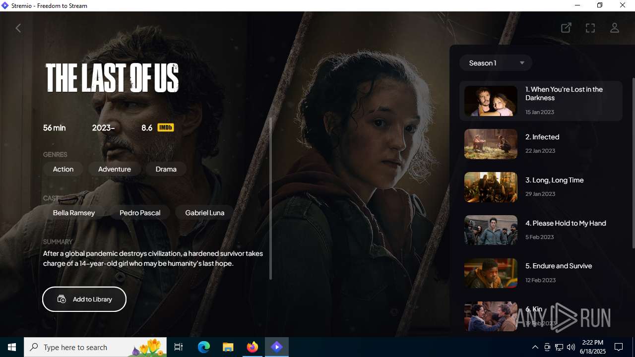
Task: Open episode 3 Long, Long Time
Action: [541, 187]
